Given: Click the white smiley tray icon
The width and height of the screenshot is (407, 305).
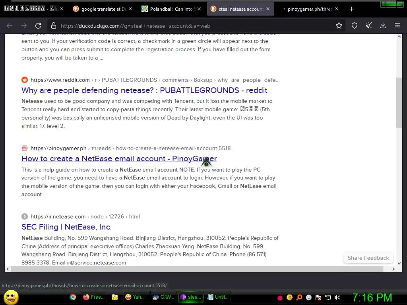Looking at the screenshot, I should pyautogui.click(x=308, y=297).
